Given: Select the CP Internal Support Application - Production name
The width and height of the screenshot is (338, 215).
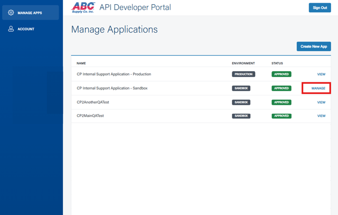Looking at the screenshot, I should (x=114, y=74).
